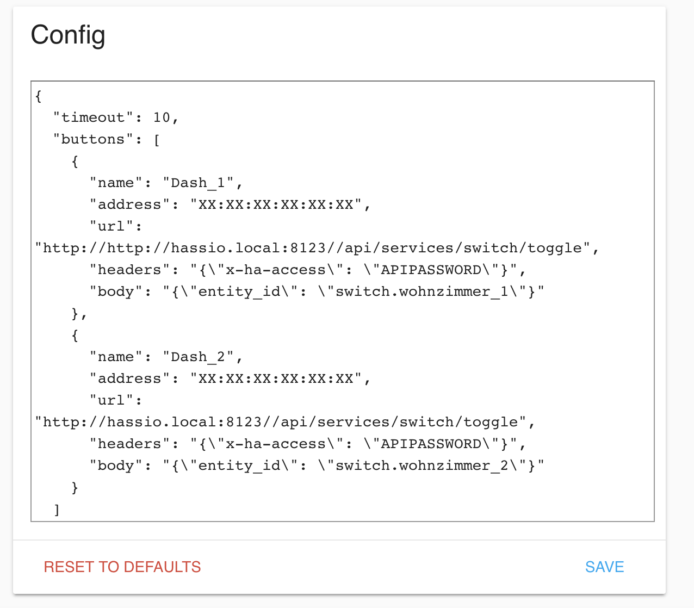Click the first x-ha-access headers line
The image size is (694, 608).
[308, 270]
